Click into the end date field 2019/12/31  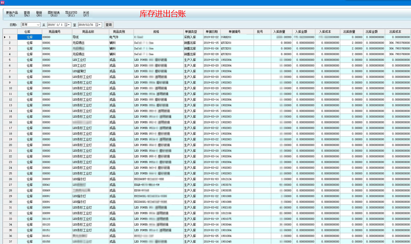[86, 25]
